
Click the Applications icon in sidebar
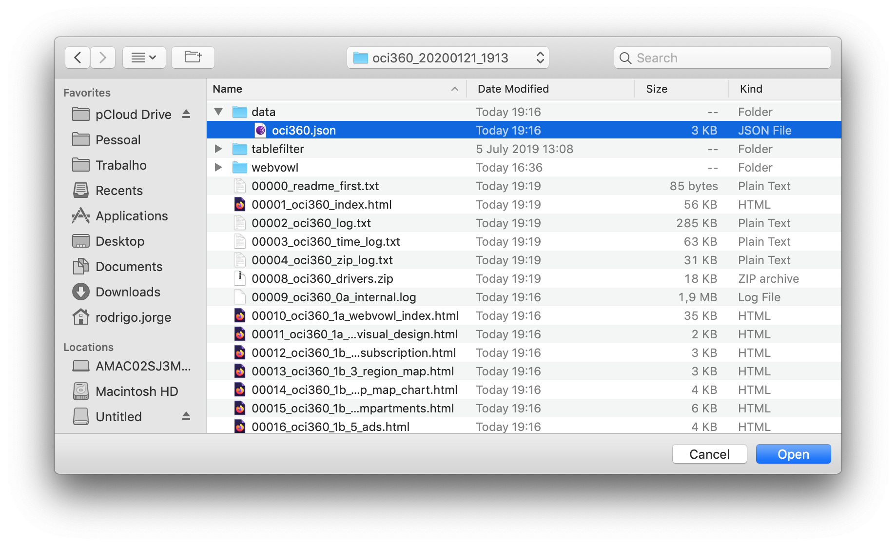81,215
